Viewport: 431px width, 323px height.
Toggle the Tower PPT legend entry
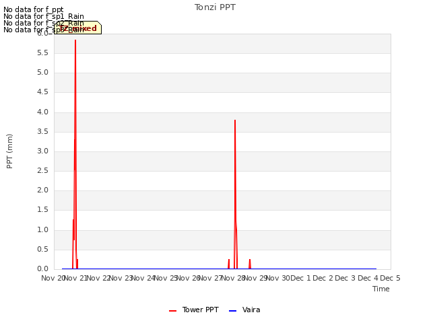click(x=194, y=310)
